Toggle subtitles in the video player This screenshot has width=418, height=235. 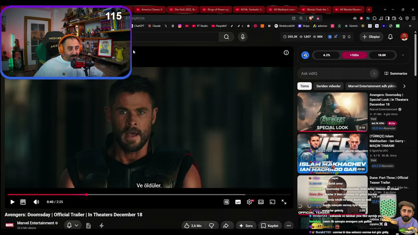click(x=238, y=202)
